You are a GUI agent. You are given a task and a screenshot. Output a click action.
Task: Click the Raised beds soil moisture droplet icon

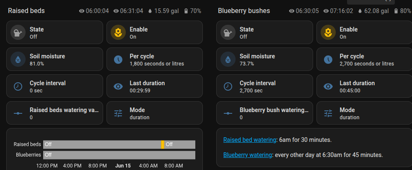tap(18, 60)
